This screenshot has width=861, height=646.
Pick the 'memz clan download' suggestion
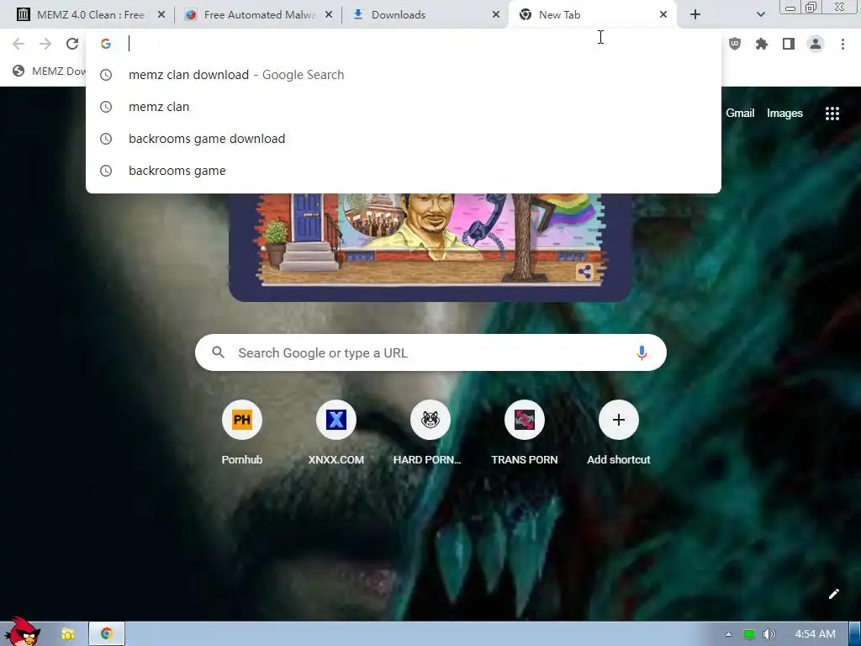(403, 75)
